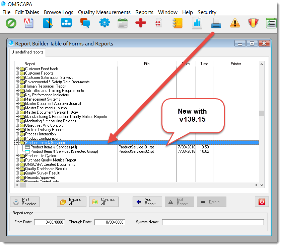The width and height of the screenshot is (282, 247).
Task: Collapse the Product Items & Services folder
Action: pyautogui.click(x=18, y=143)
